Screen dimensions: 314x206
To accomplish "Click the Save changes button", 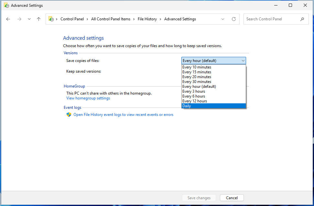I will (199, 198).
